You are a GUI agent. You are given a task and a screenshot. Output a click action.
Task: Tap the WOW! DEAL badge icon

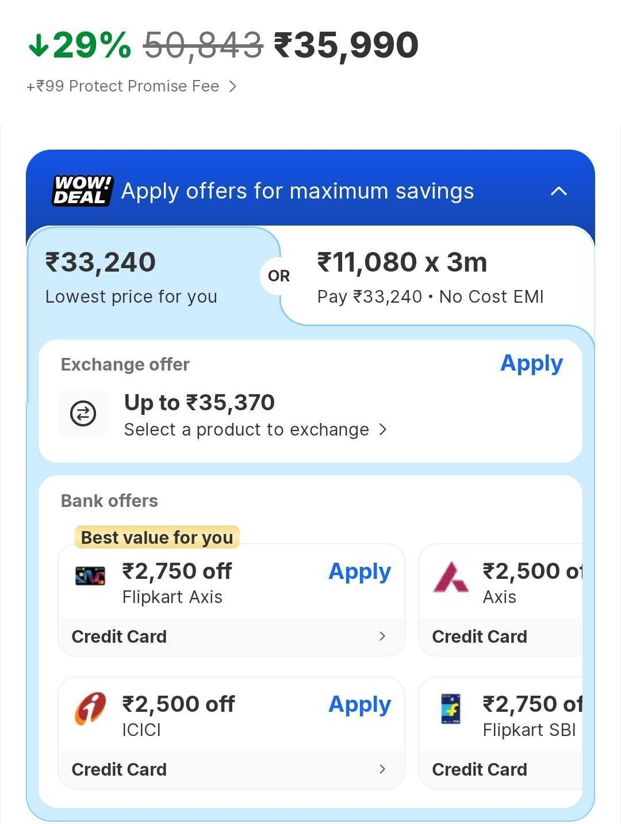(82, 190)
